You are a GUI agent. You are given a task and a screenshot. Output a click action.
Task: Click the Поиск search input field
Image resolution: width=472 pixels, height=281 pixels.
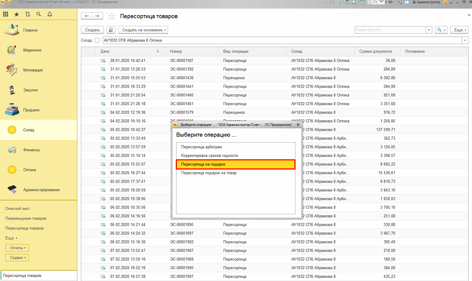(390, 30)
